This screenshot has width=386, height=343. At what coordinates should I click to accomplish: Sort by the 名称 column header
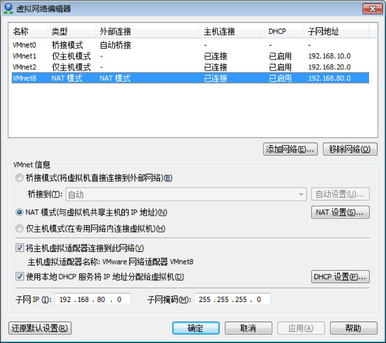pos(28,32)
